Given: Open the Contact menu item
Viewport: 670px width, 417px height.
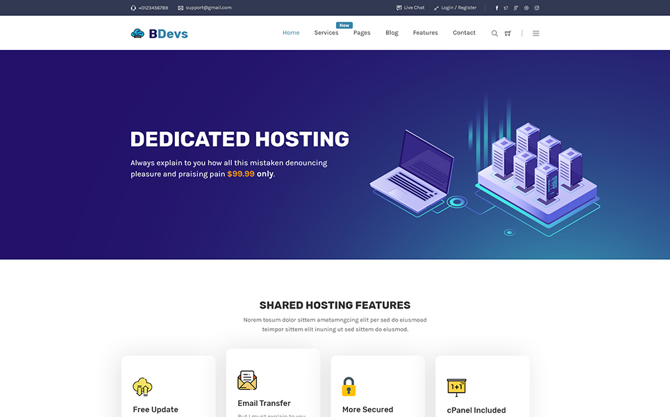Looking at the screenshot, I should 464,33.
